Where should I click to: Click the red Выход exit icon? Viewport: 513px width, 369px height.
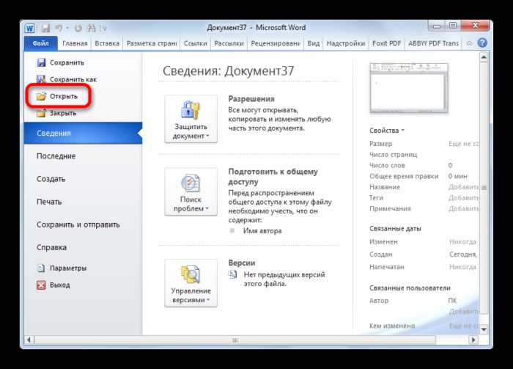pos(41,285)
